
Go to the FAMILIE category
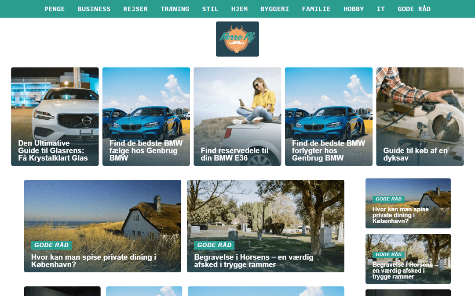316,9
